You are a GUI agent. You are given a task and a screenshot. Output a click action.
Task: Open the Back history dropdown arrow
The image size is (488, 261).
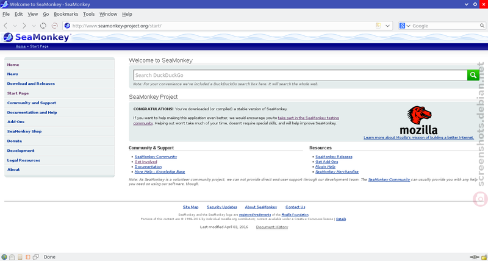click(15, 26)
